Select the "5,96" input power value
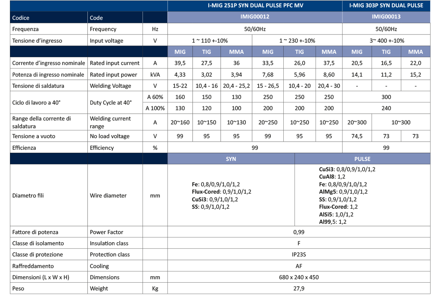The image size is (434, 299). pyautogui.click(x=300, y=75)
